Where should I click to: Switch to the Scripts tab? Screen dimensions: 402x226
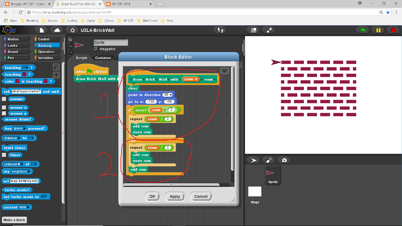point(81,58)
